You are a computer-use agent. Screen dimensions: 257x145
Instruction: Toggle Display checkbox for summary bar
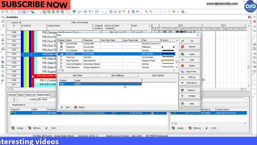[x=61, y=54]
